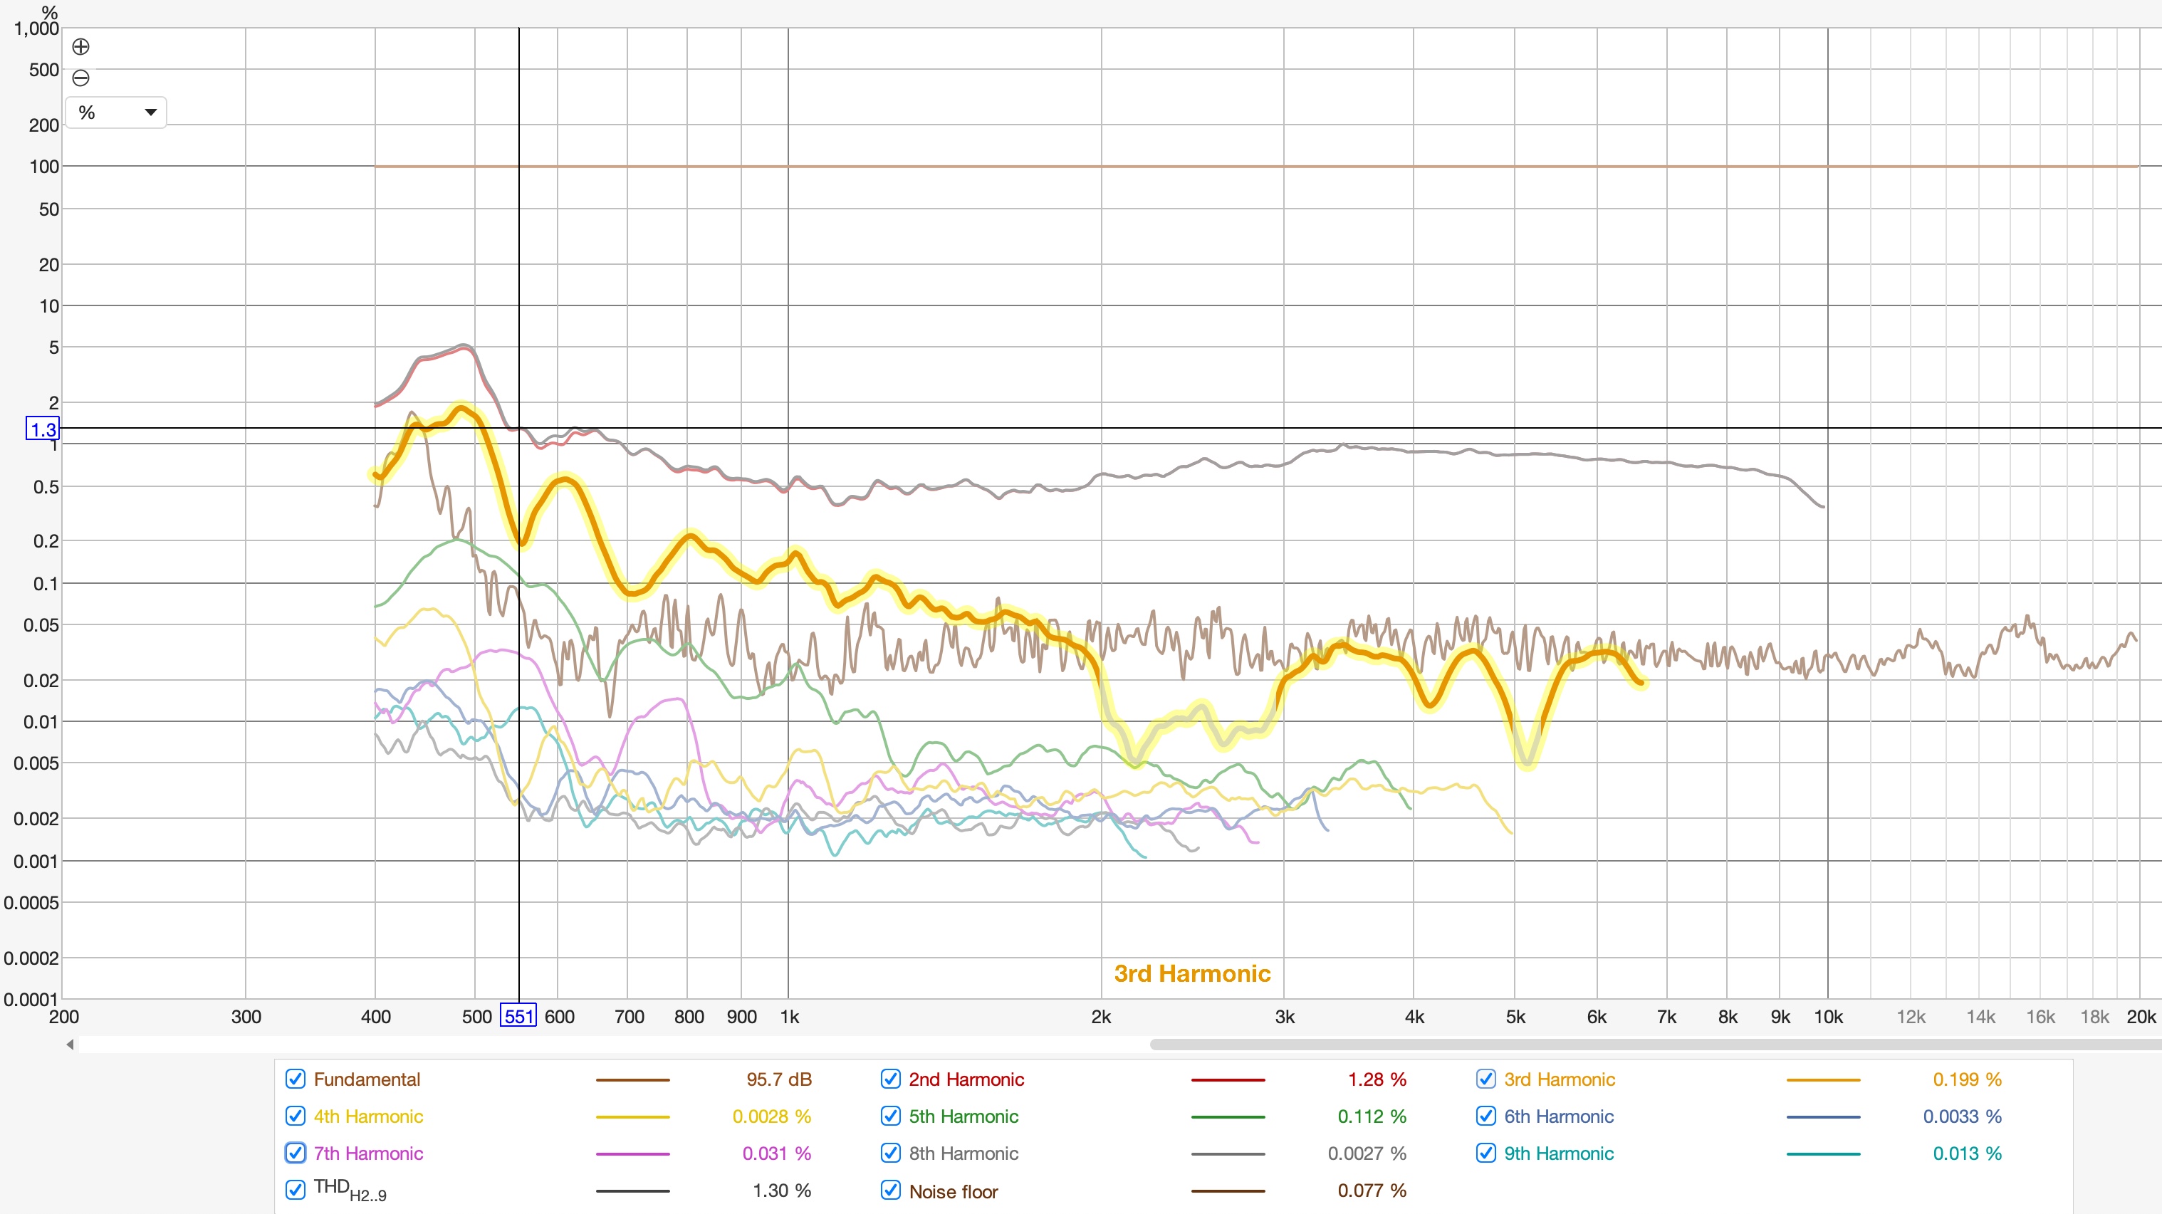Click the 1.3 value cursor label
This screenshot has width=2162, height=1214.
[x=43, y=429]
